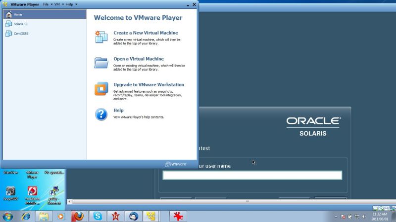Viewport: 396px width, 222px height.
Task: Open the VM menu dropdown
Action: 59,4
